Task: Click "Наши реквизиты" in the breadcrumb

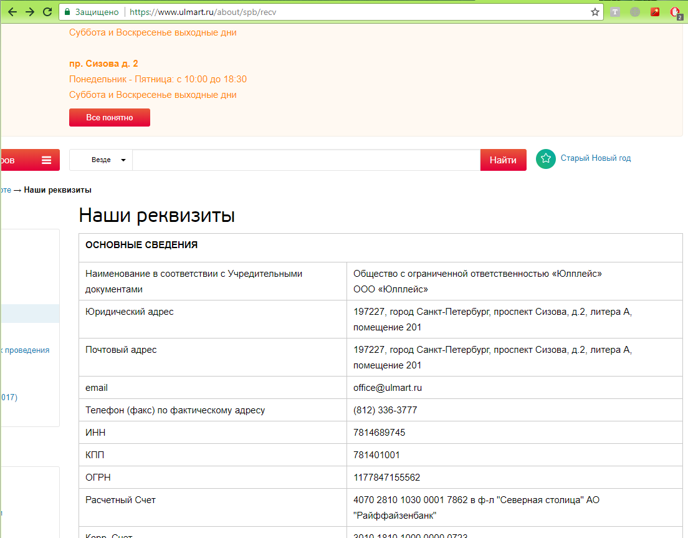Action: tap(57, 190)
